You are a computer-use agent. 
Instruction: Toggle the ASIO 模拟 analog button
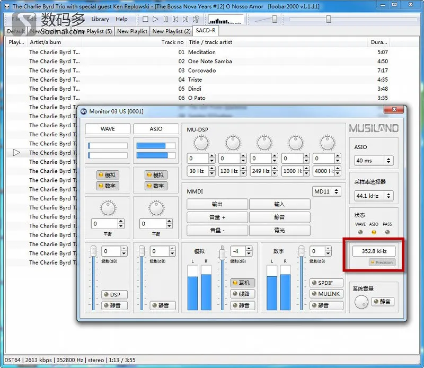click(x=156, y=175)
